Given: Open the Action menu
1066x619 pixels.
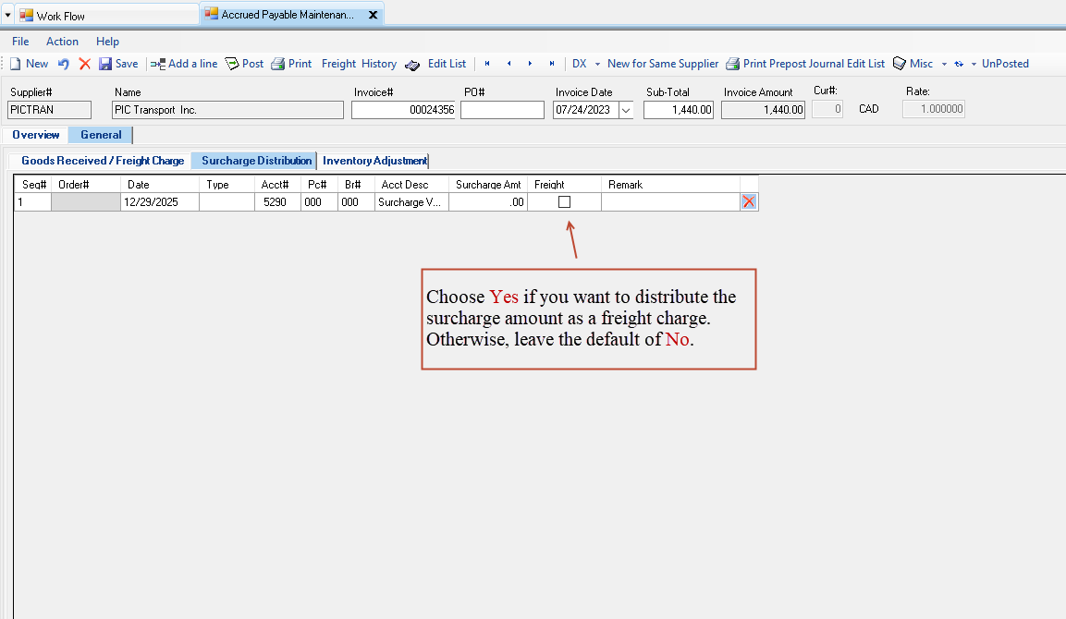Looking at the screenshot, I should (x=62, y=42).
